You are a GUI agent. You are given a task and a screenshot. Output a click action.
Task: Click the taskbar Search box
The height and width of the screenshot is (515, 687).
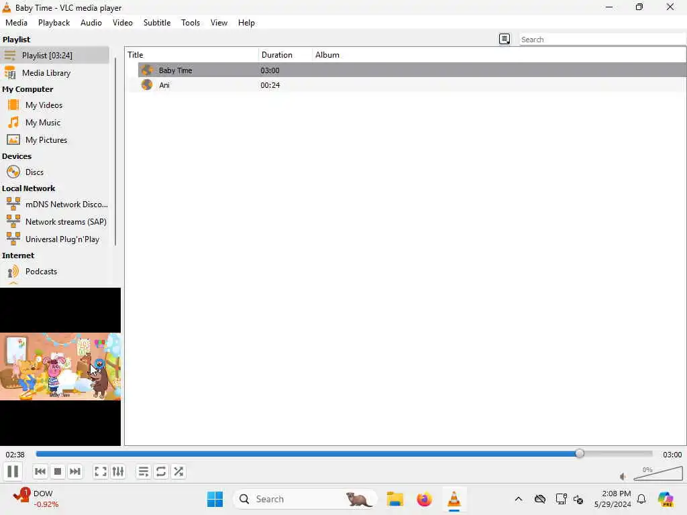(305, 499)
